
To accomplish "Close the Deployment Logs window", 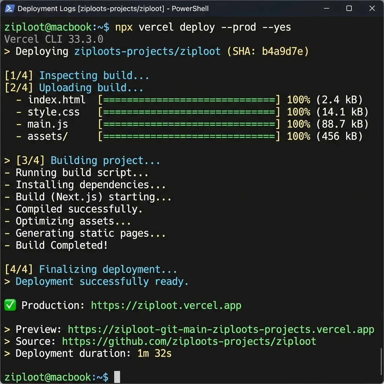I will [x=372, y=8].
